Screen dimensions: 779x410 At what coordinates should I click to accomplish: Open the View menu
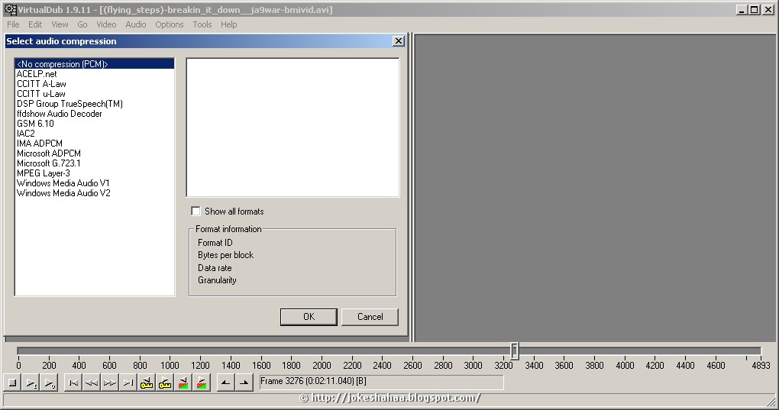(60, 24)
